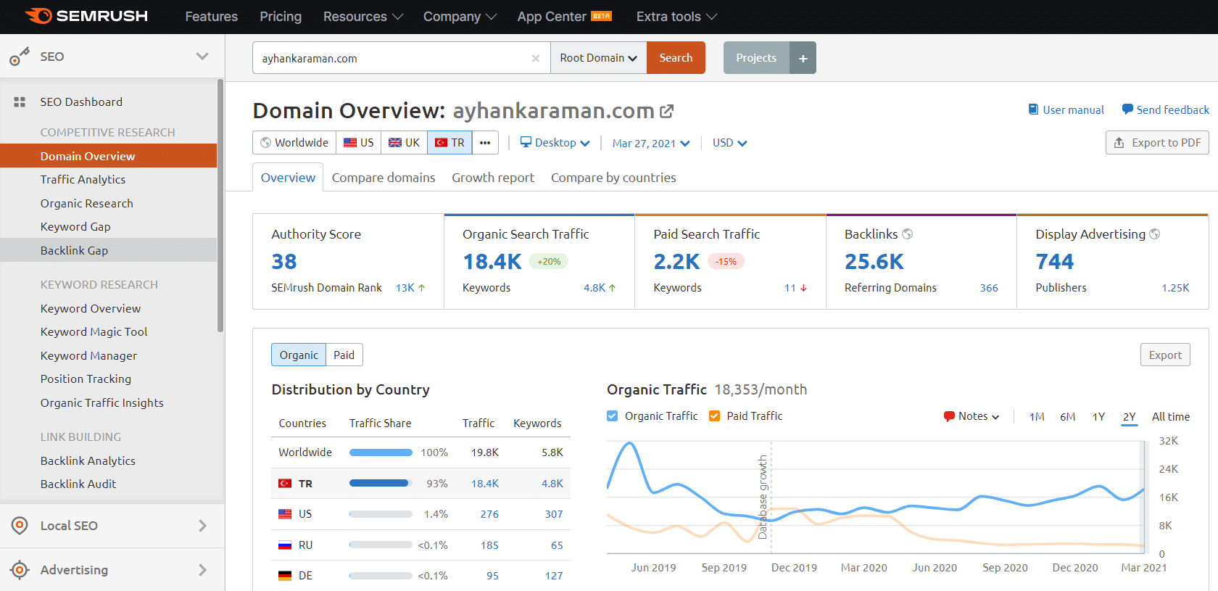1218x591 pixels.
Task: Set chart range to 1Y
Action: point(1098,417)
